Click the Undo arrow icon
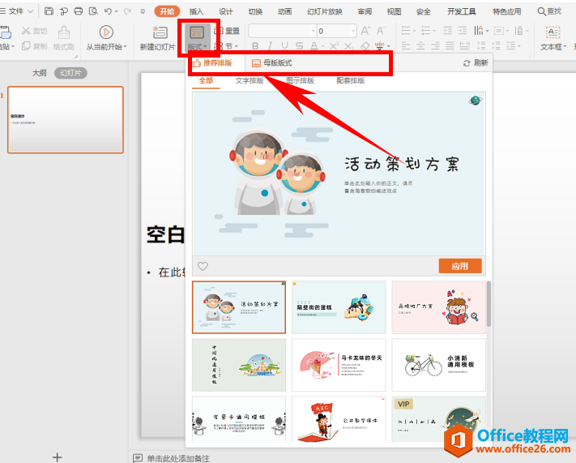This screenshot has height=463, width=576. [x=108, y=11]
